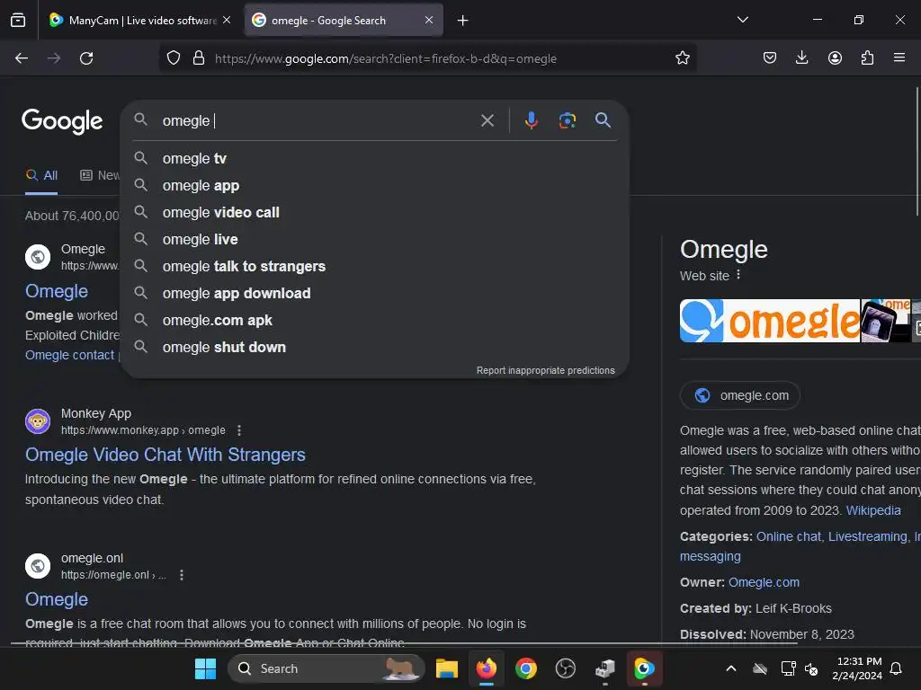List all tabs dropdown arrow
921x690 pixels.
coord(742,20)
